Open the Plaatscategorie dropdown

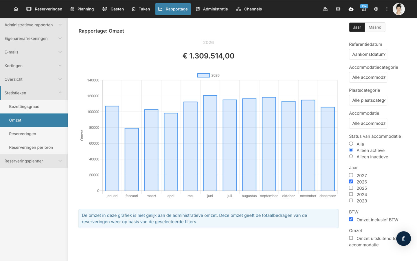[368, 100]
